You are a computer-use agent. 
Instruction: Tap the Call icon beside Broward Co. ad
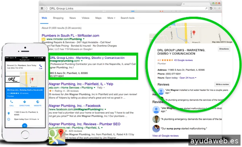click(40, 66)
